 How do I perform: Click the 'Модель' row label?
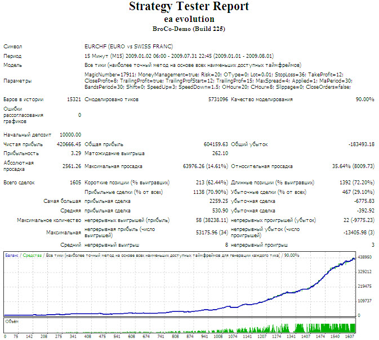(12, 65)
